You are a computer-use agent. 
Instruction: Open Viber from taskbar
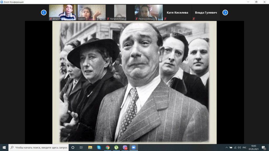coord(125,147)
